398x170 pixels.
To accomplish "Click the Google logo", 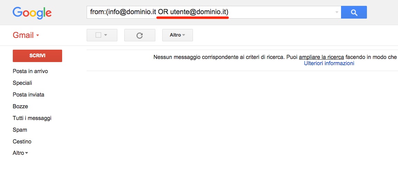I will tap(32, 13).
